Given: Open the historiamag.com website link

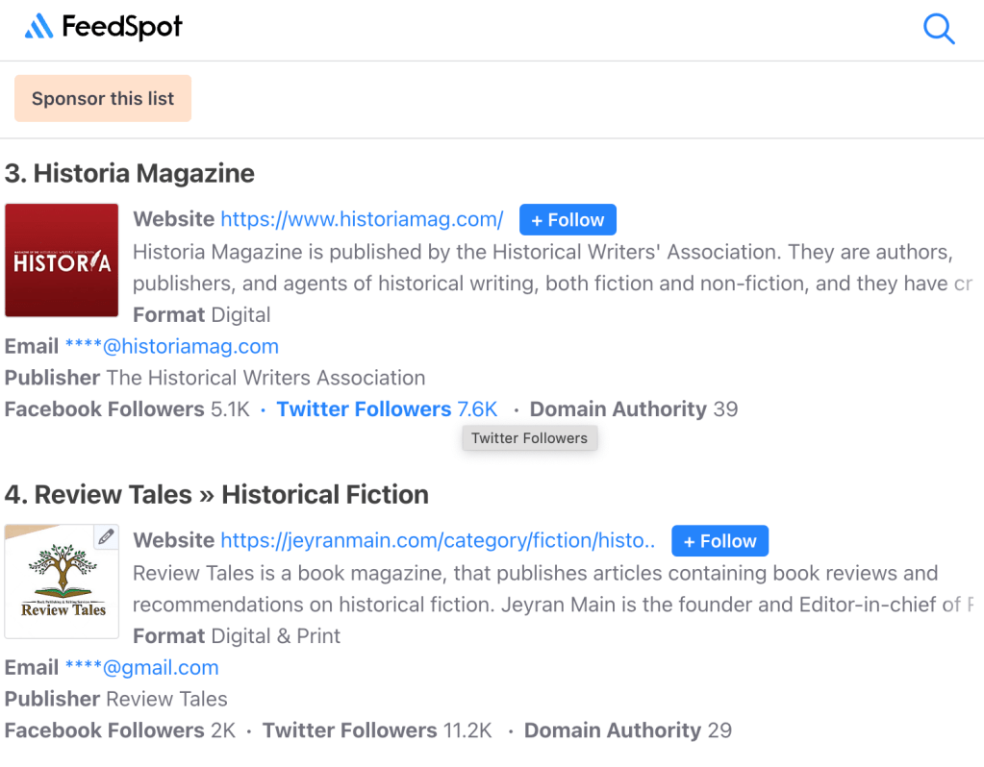Looking at the screenshot, I should 362,219.
